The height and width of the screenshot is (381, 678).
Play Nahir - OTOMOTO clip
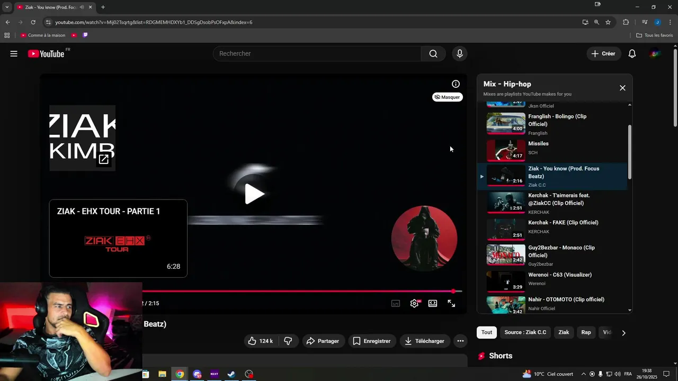click(551, 305)
